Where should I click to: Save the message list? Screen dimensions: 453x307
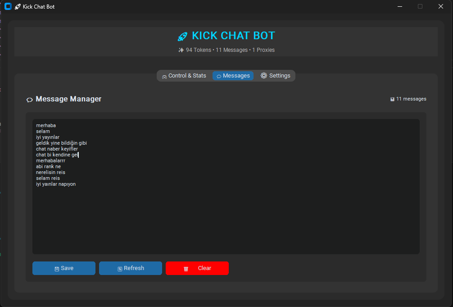pos(64,268)
